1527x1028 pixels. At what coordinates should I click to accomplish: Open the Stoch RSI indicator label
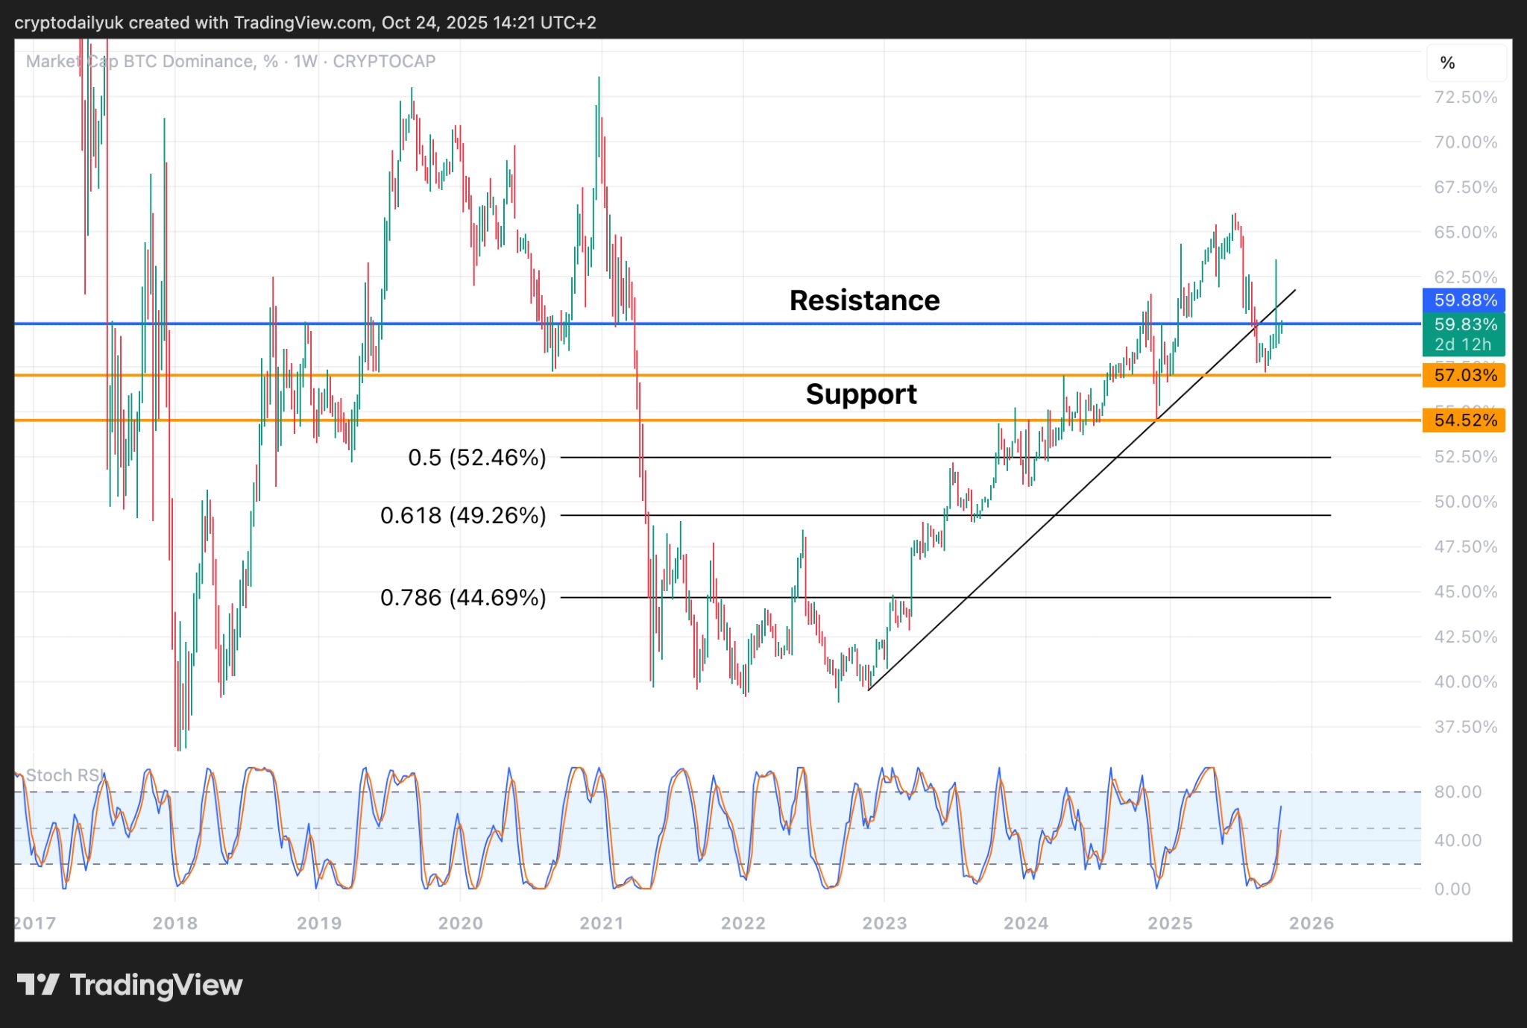click(66, 775)
